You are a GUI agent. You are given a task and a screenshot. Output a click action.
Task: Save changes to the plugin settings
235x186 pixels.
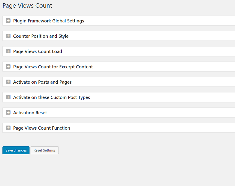coord(16,150)
